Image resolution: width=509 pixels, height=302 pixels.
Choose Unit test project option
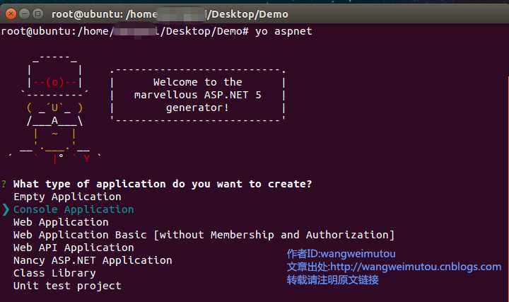tap(67, 286)
